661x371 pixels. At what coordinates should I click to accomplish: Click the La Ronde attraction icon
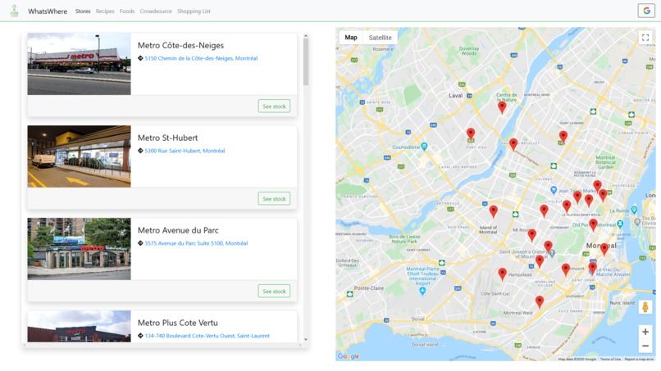tap(634, 210)
